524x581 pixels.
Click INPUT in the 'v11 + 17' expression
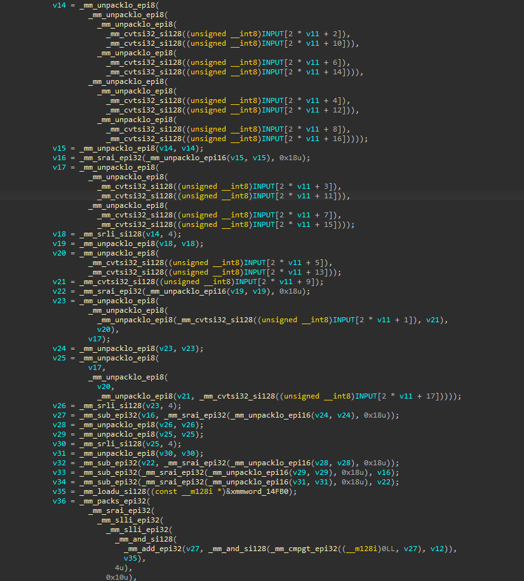click(366, 396)
